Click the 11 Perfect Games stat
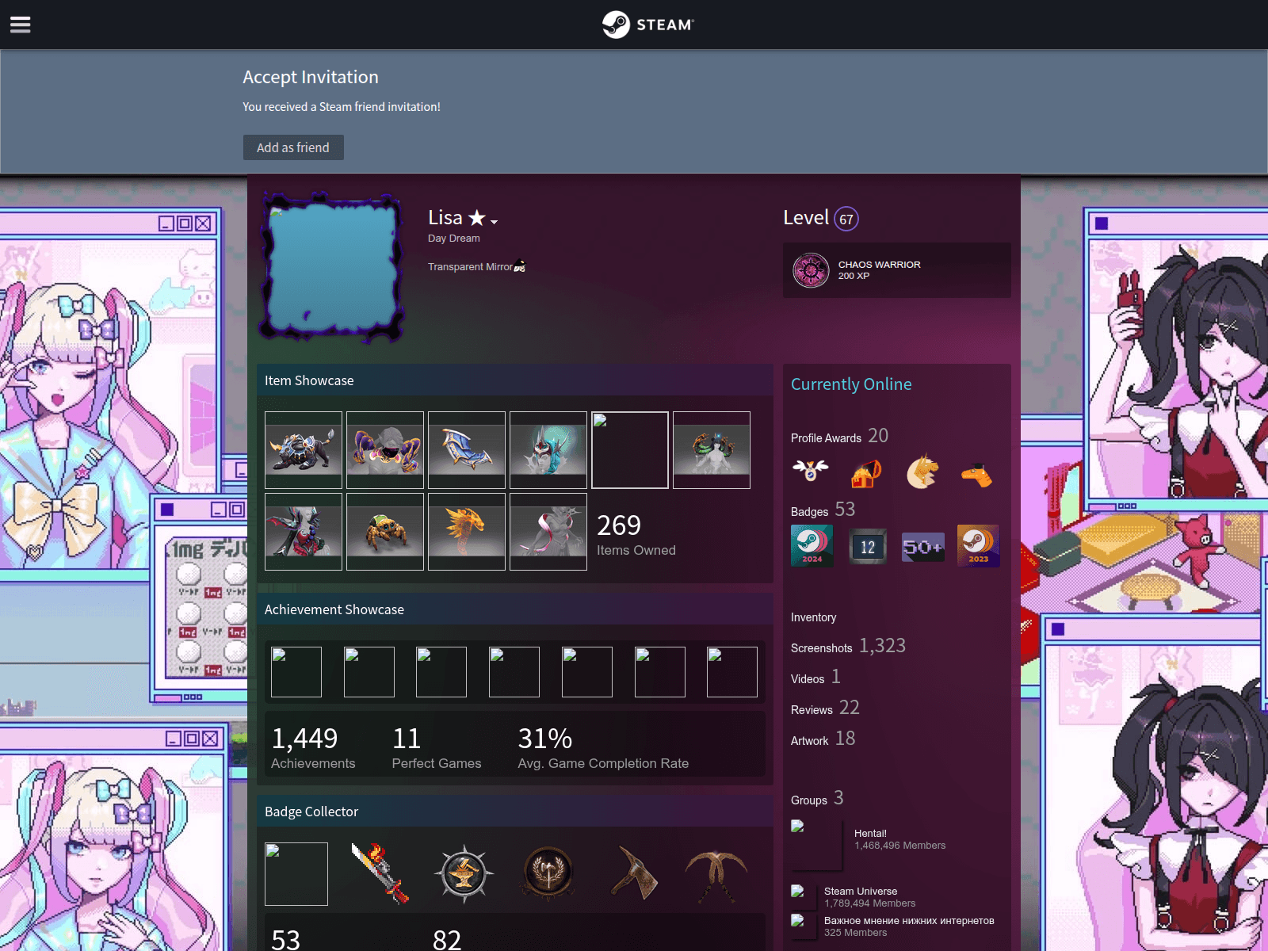Viewport: 1268px width, 951px height. click(437, 747)
